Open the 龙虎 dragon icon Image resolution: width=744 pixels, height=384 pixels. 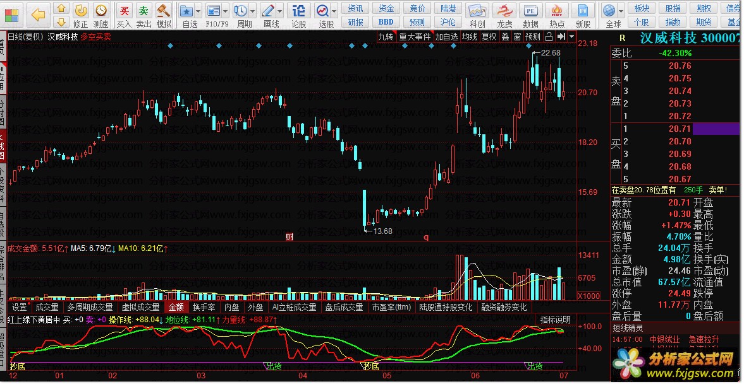click(x=504, y=11)
